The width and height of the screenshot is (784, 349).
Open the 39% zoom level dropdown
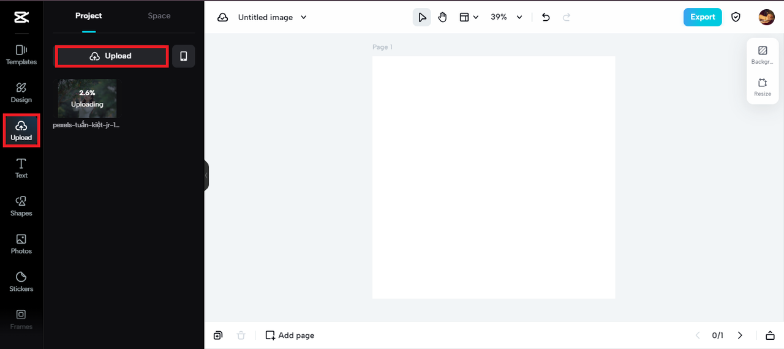coord(507,17)
